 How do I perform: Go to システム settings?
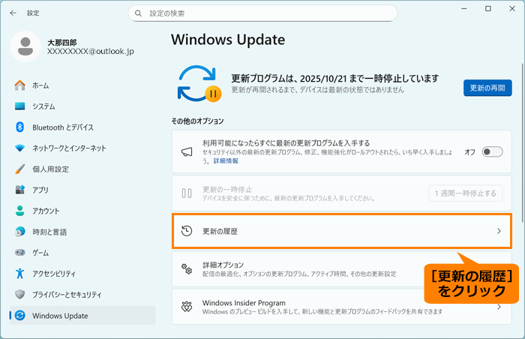pyautogui.click(x=82, y=106)
